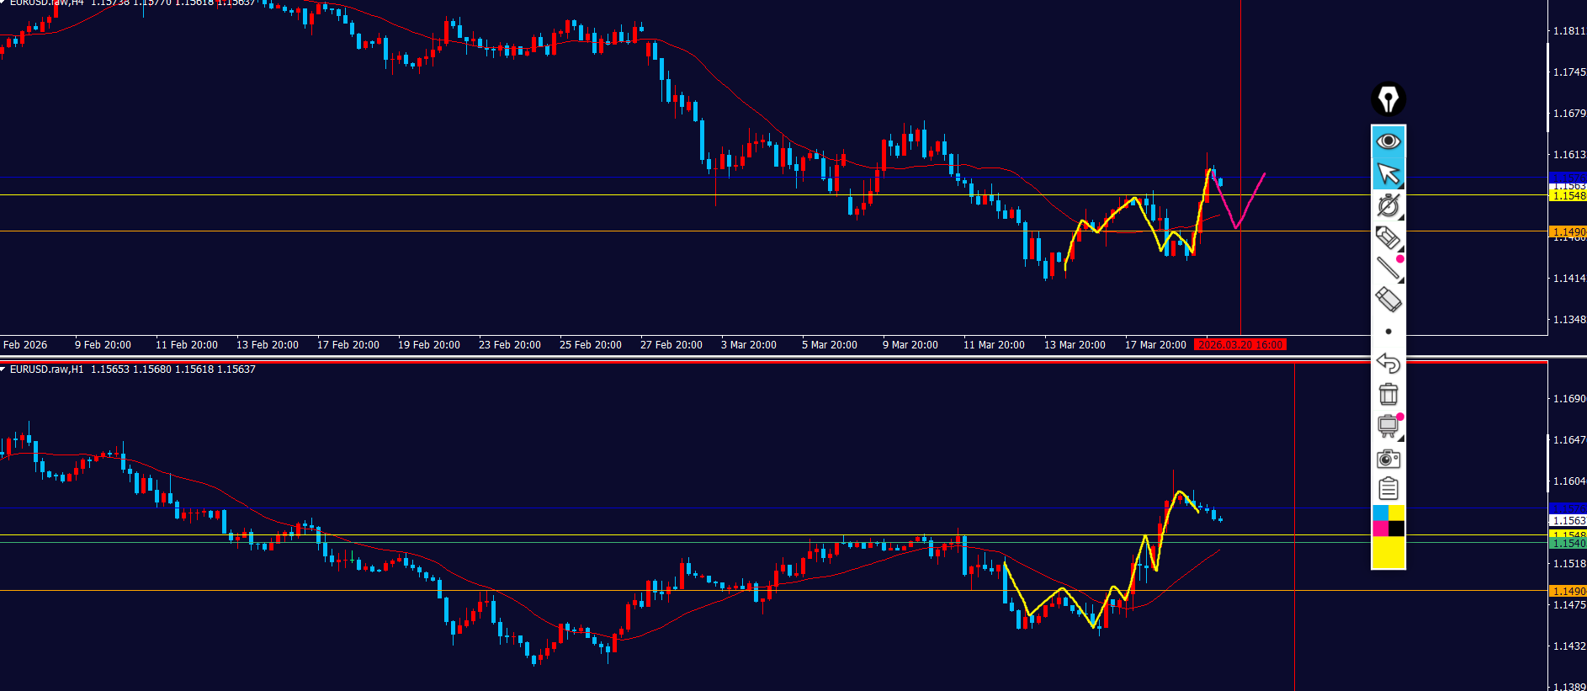
Task: Take a screenshot with the camera icon
Action: pos(1388,459)
